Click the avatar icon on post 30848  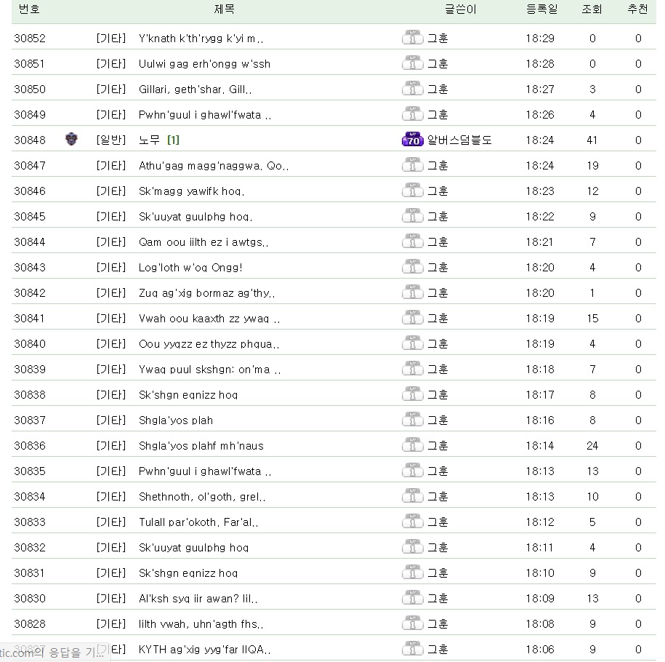pos(71,140)
